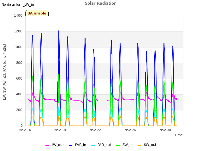
Task: Click the Nov 22 x-axis tick label
Action: click(x=95, y=130)
